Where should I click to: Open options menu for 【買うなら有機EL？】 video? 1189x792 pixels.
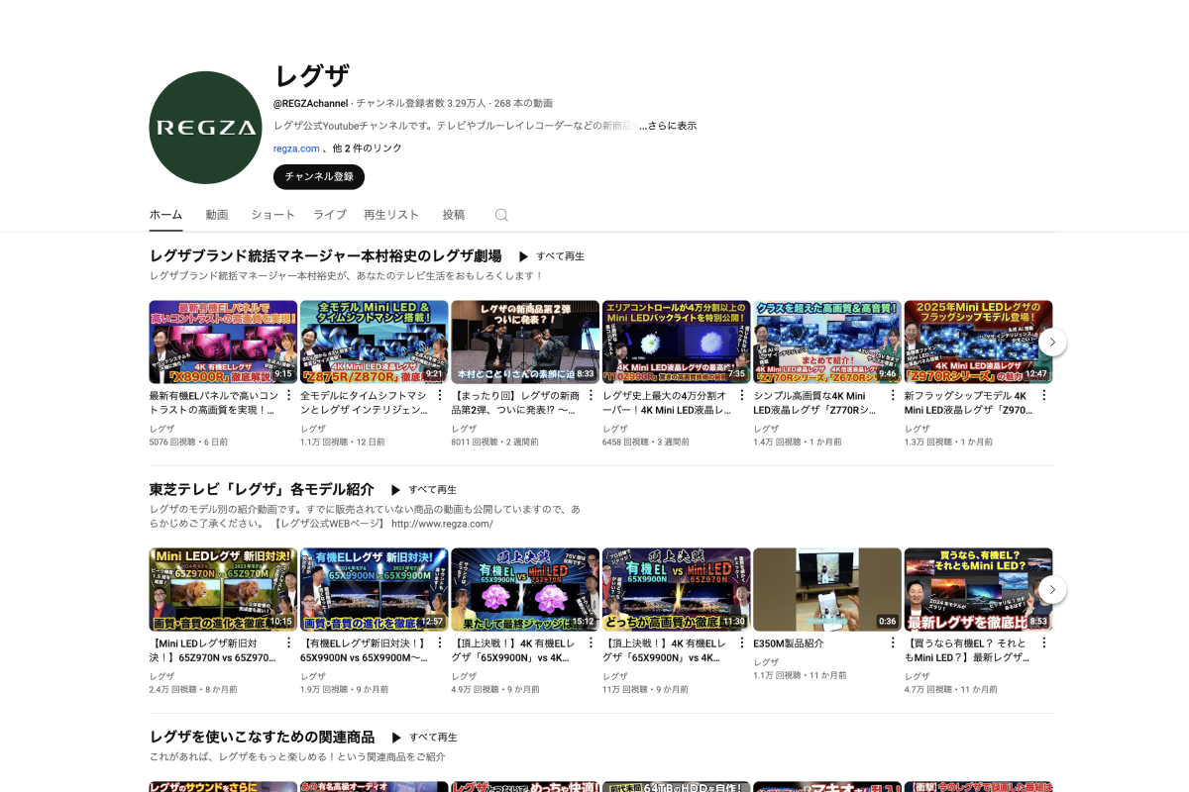click(x=1044, y=643)
